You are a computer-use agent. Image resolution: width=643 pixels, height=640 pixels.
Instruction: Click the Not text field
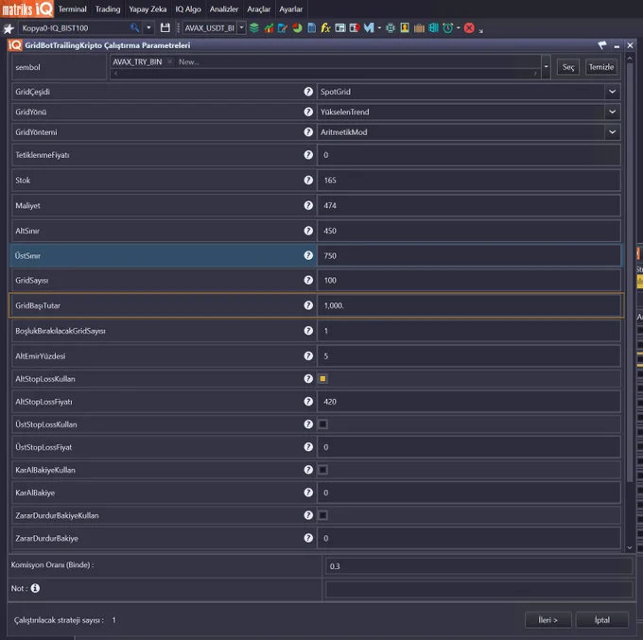479,589
